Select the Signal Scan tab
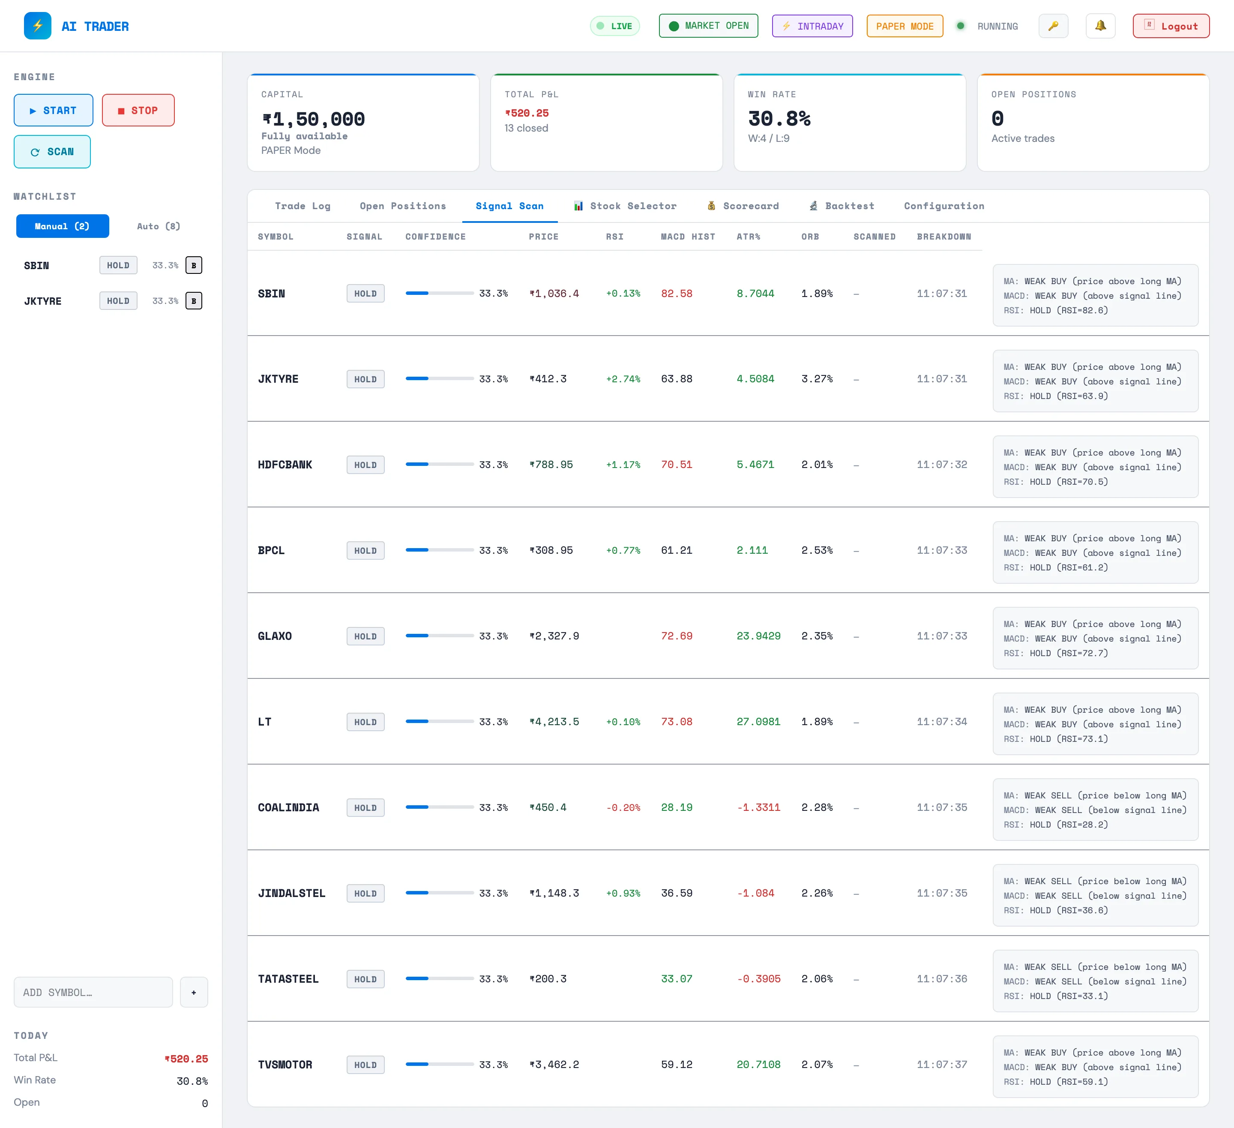The image size is (1234, 1128). click(x=509, y=206)
